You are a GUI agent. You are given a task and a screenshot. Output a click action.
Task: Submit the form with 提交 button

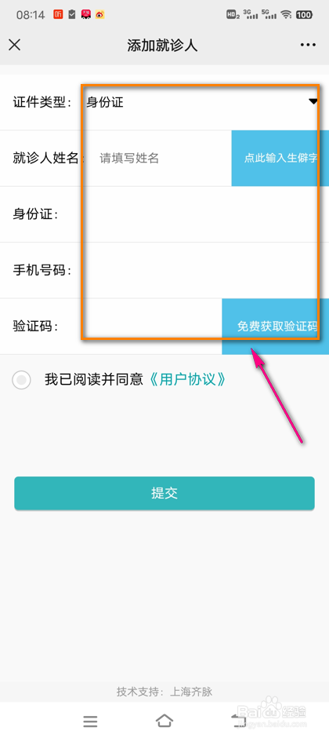164,493
